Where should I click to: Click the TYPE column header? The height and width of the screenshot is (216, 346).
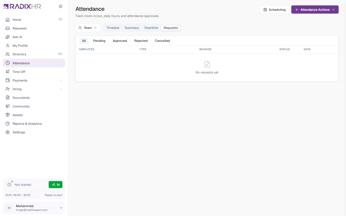pos(143,49)
